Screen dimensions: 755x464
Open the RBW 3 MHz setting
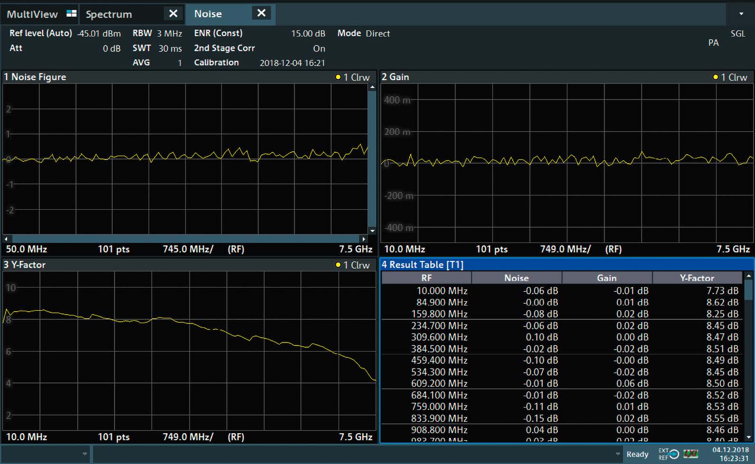[x=157, y=33]
